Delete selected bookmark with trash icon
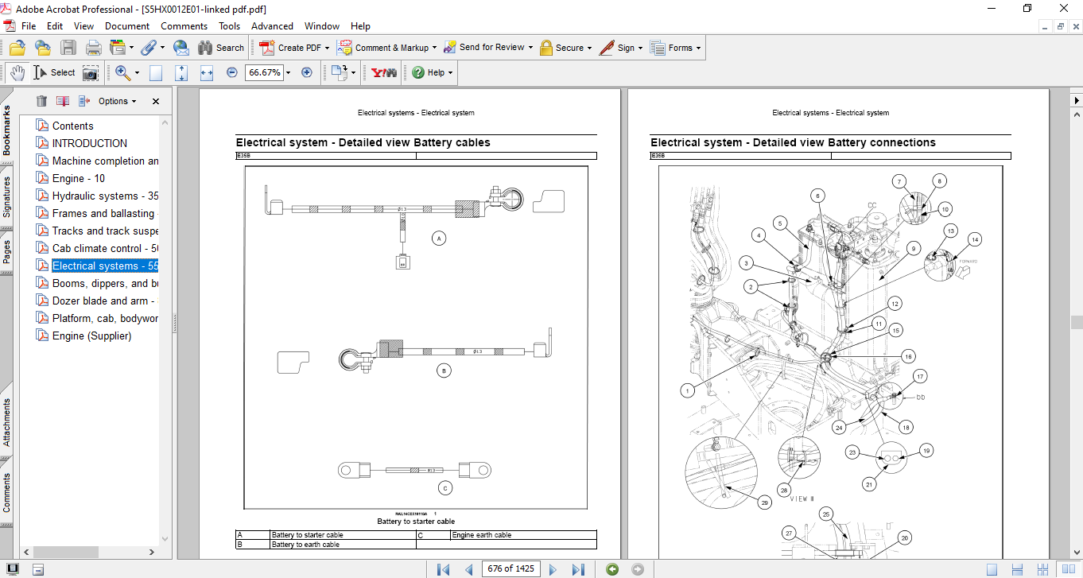Image resolution: width=1083 pixels, height=578 pixels. (41, 101)
